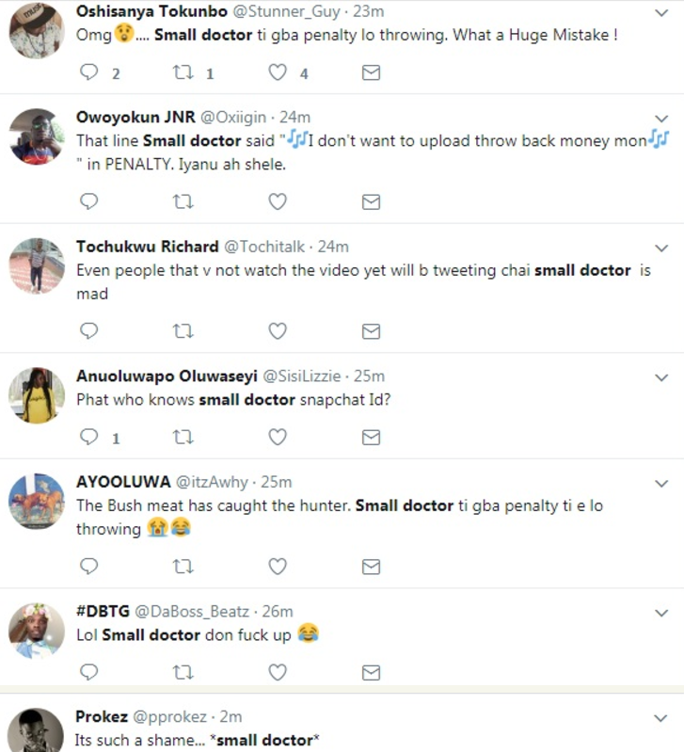The image size is (684, 752).
Task: Reply to Oshisanya Tokunbo's tweet
Action: [x=89, y=72]
